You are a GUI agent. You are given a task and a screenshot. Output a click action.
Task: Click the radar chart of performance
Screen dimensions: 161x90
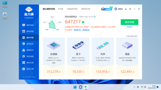52,24
